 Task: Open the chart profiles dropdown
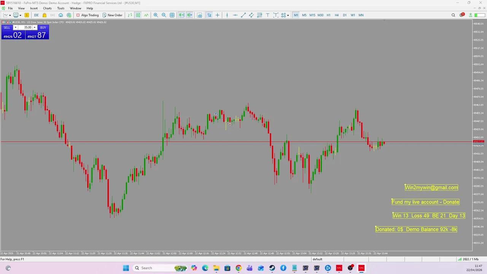tap(17, 15)
